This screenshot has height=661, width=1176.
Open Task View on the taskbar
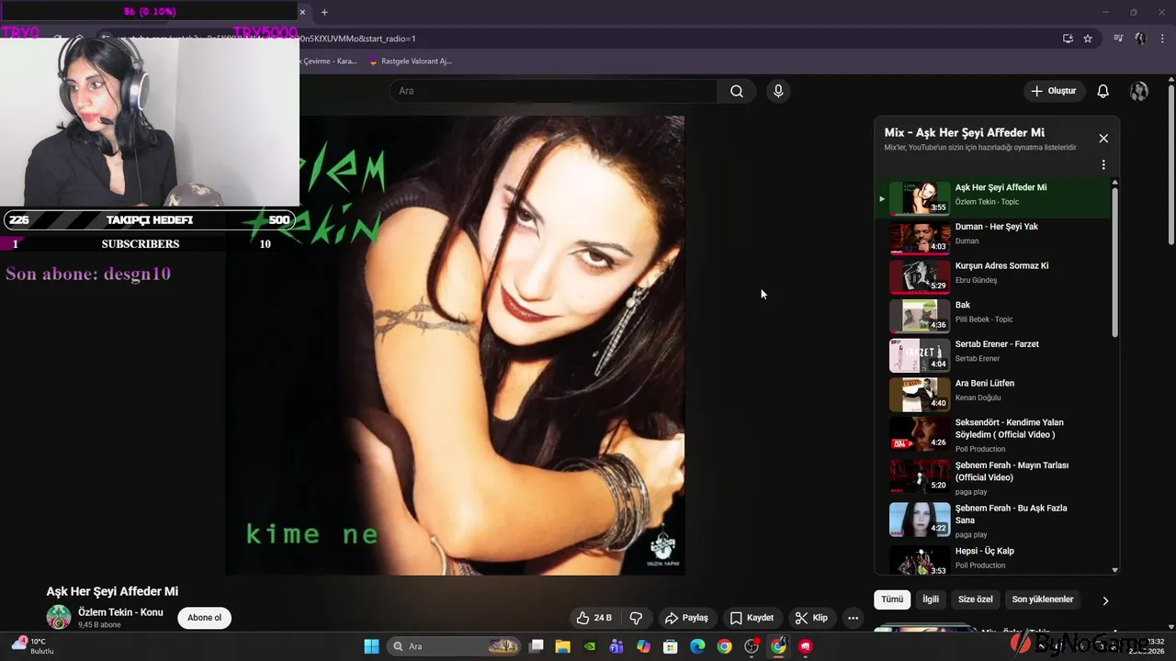click(537, 646)
